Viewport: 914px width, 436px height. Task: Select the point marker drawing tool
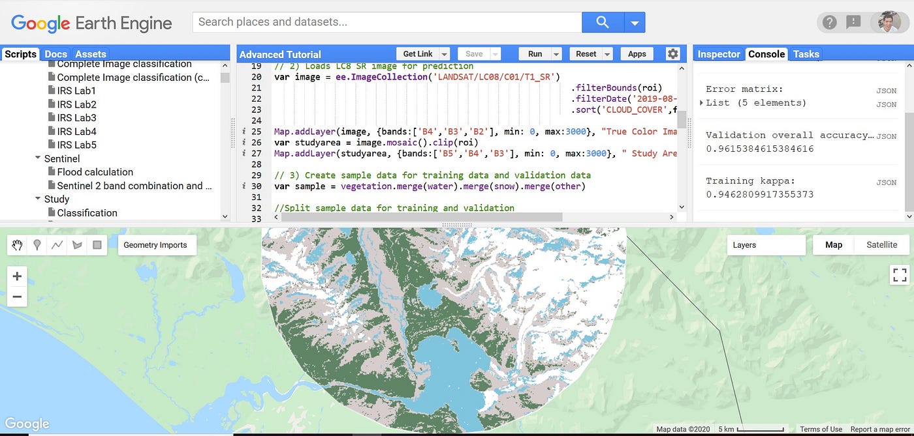tap(37, 244)
